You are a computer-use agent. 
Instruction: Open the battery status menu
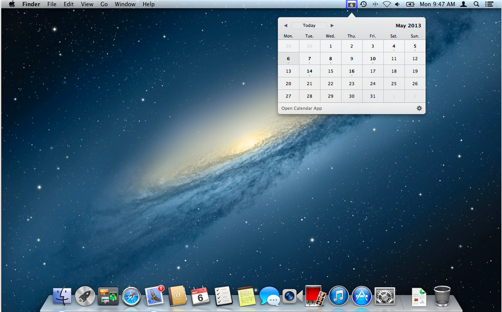click(x=410, y=4)
